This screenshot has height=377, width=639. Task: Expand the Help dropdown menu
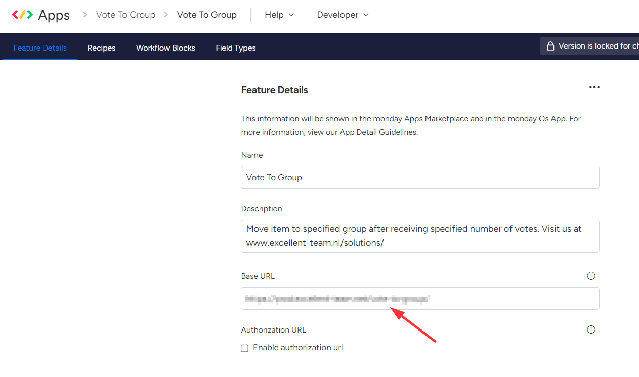(x=279, y=15)
